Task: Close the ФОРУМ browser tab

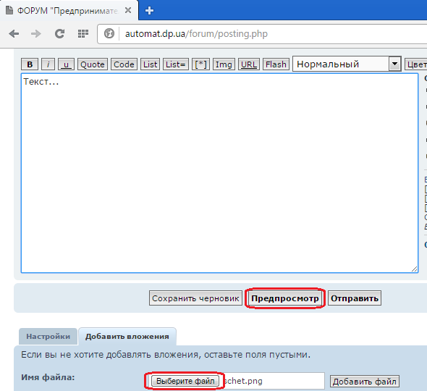Action: click(128, 10)
